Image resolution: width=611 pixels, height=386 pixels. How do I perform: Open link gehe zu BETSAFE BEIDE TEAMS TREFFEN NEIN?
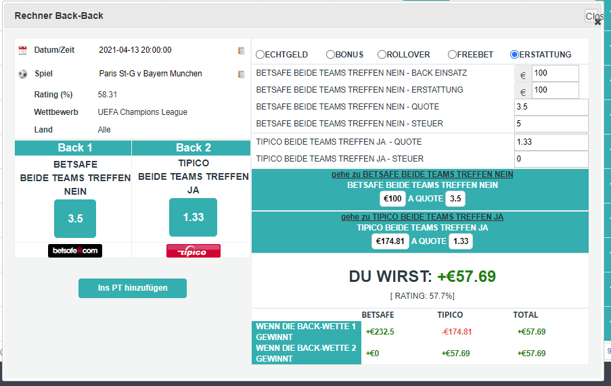[422, 174]
